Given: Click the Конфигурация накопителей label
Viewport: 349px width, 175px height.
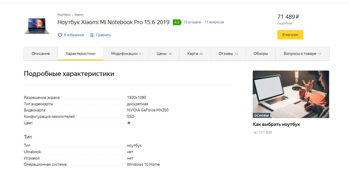Looking at the screenshot, I should (x=49, y=116).
